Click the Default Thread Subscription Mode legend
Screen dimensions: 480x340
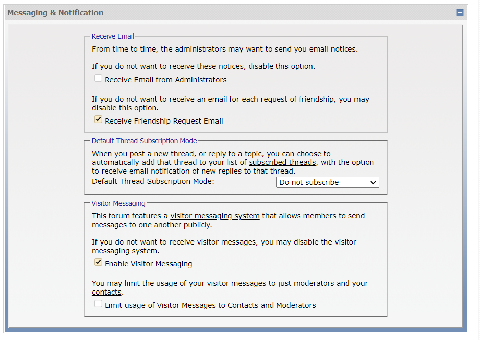[x=144, y=141]
